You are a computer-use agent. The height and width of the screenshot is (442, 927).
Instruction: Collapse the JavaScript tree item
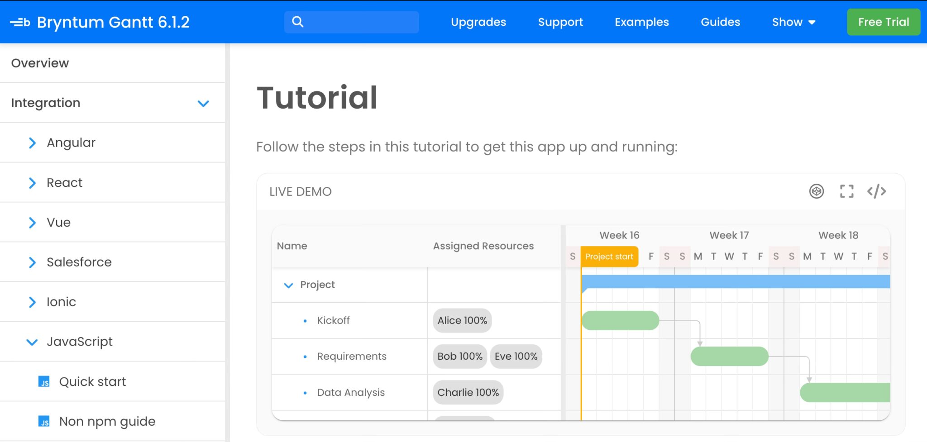[32, 342]
